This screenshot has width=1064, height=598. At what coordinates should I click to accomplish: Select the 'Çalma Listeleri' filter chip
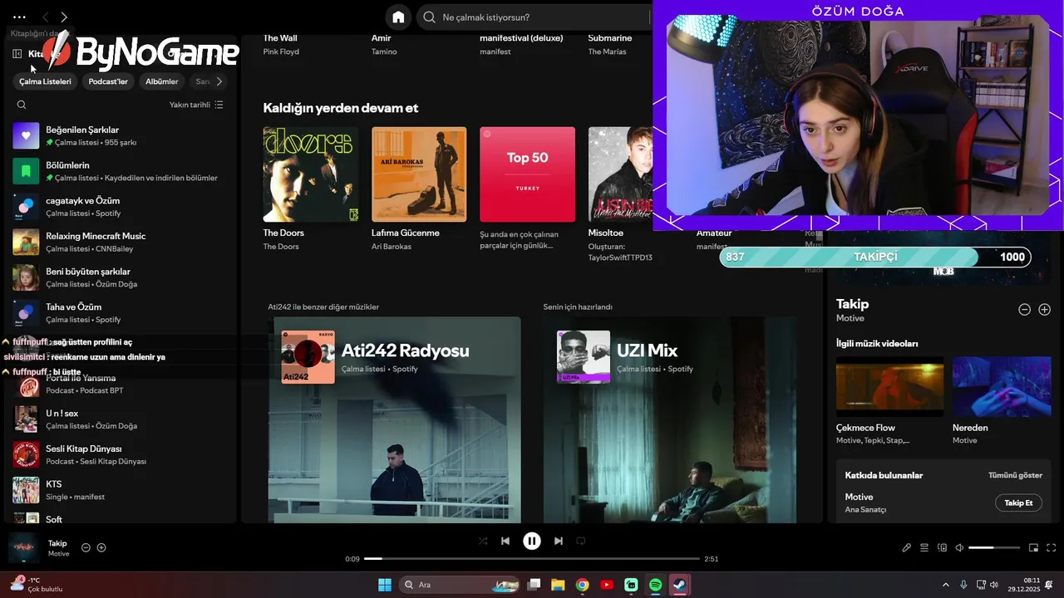pyautogui.click(x=46, y=81)
